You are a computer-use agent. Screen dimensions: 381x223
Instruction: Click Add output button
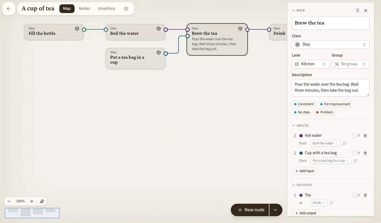coord(305,213)
